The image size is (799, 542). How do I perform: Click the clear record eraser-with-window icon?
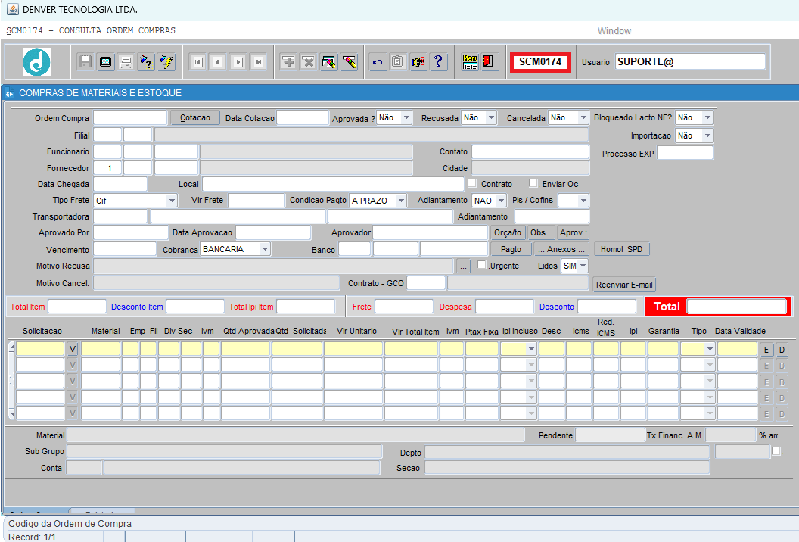[x=328, y=62]
